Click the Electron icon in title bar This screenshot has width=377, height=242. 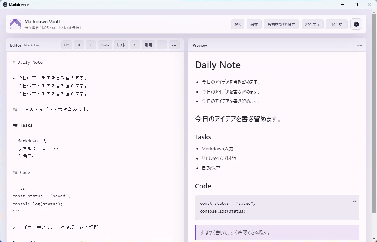pyautogui.click(x=5, y=5)
